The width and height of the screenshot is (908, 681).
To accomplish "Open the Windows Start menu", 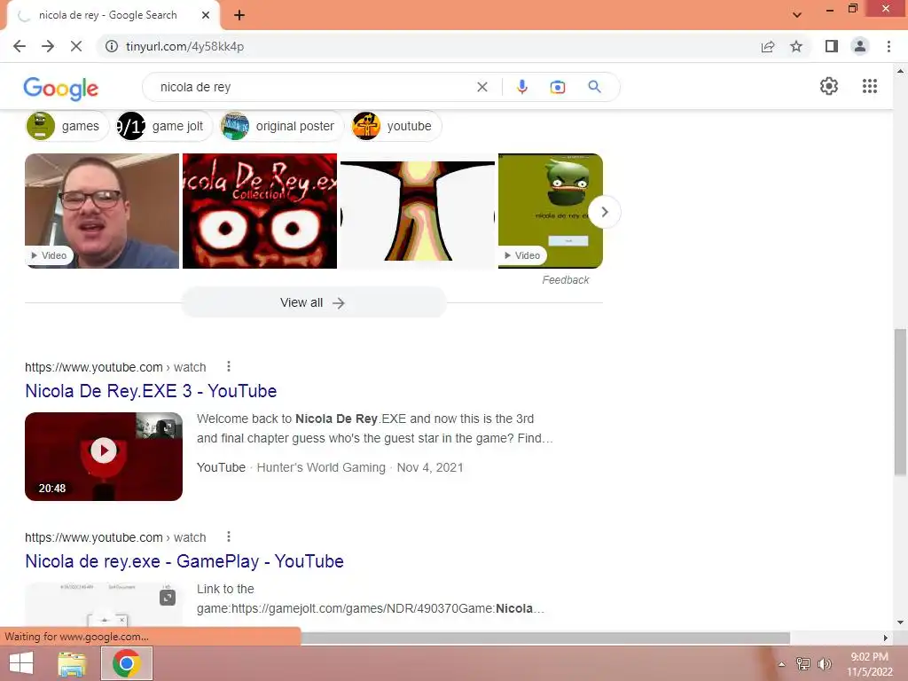I will coord(21,663).
